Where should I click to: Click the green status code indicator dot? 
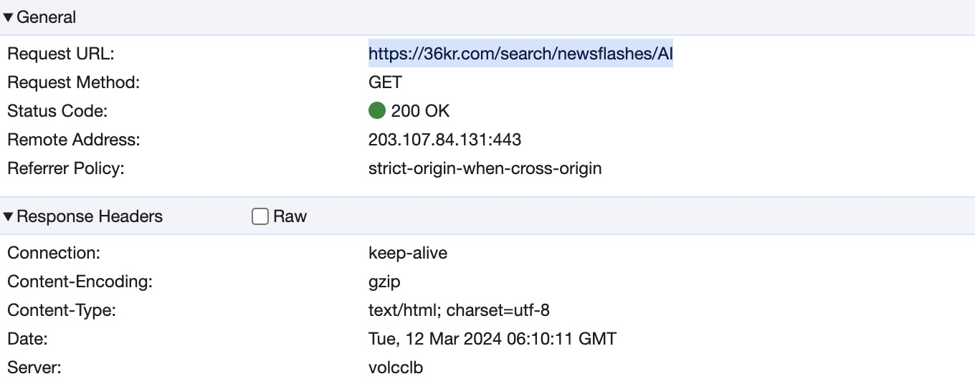pyautogui.click(x=377, y=111)
